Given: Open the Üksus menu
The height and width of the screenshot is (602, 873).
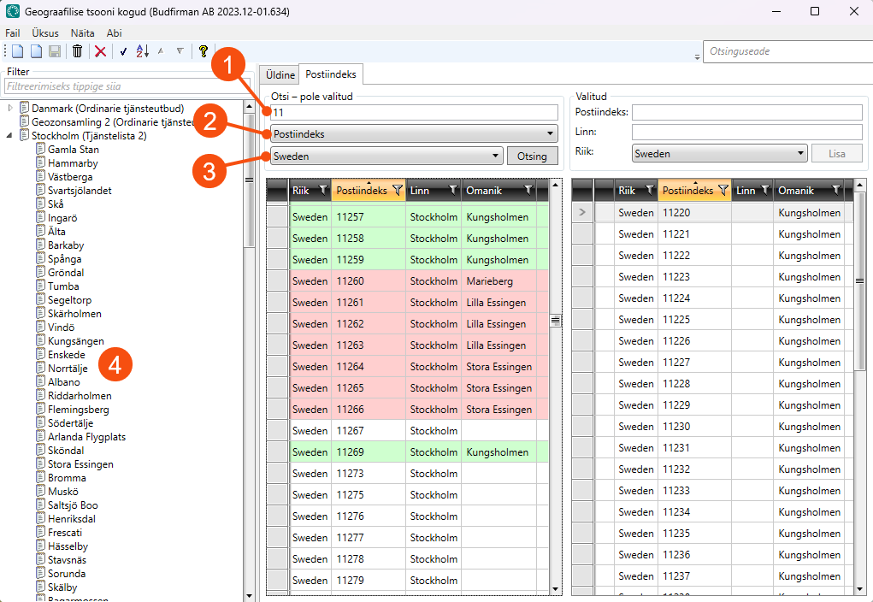Looking at the screenshot, I should [x=44, y=32].
